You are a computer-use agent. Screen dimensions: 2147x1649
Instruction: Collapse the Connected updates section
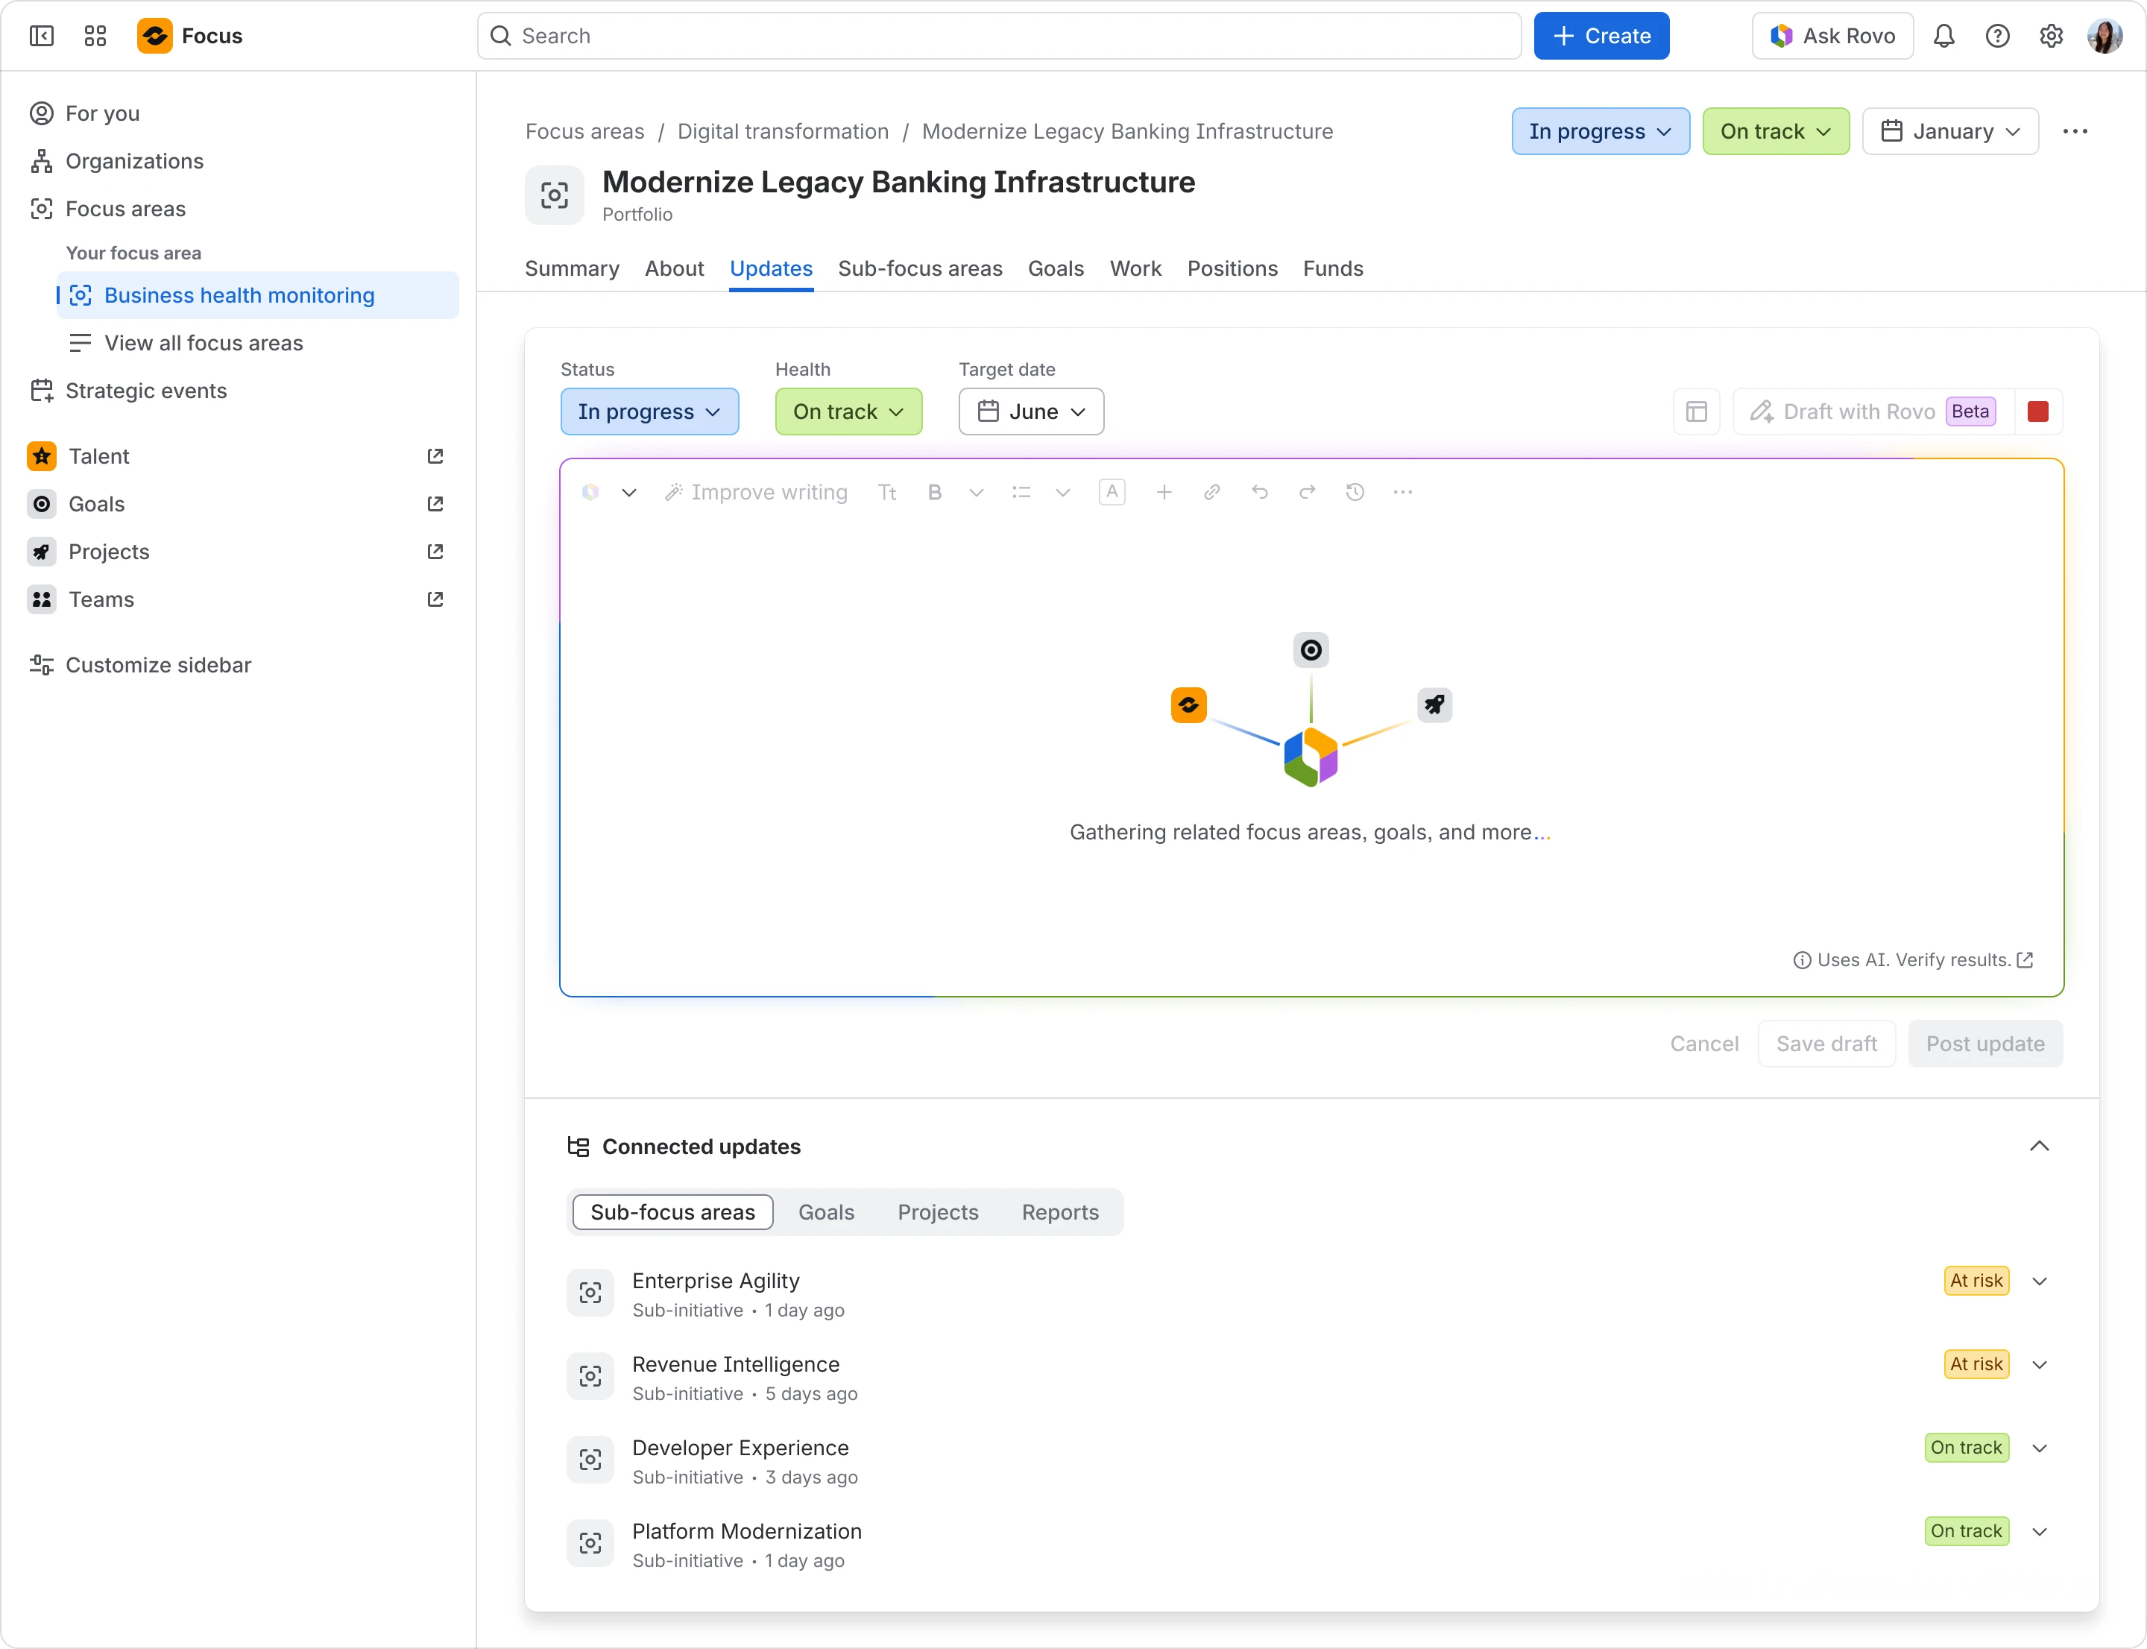pos(2040,1147)
